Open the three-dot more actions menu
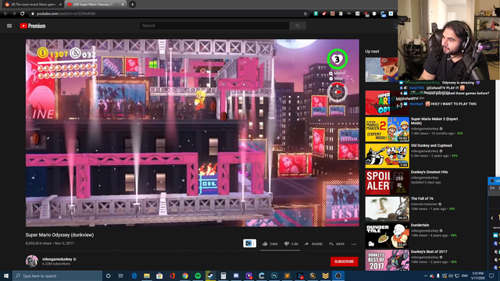Image resolution: width=500 pixels, height=281 pixels. click(x=354, y=244)
